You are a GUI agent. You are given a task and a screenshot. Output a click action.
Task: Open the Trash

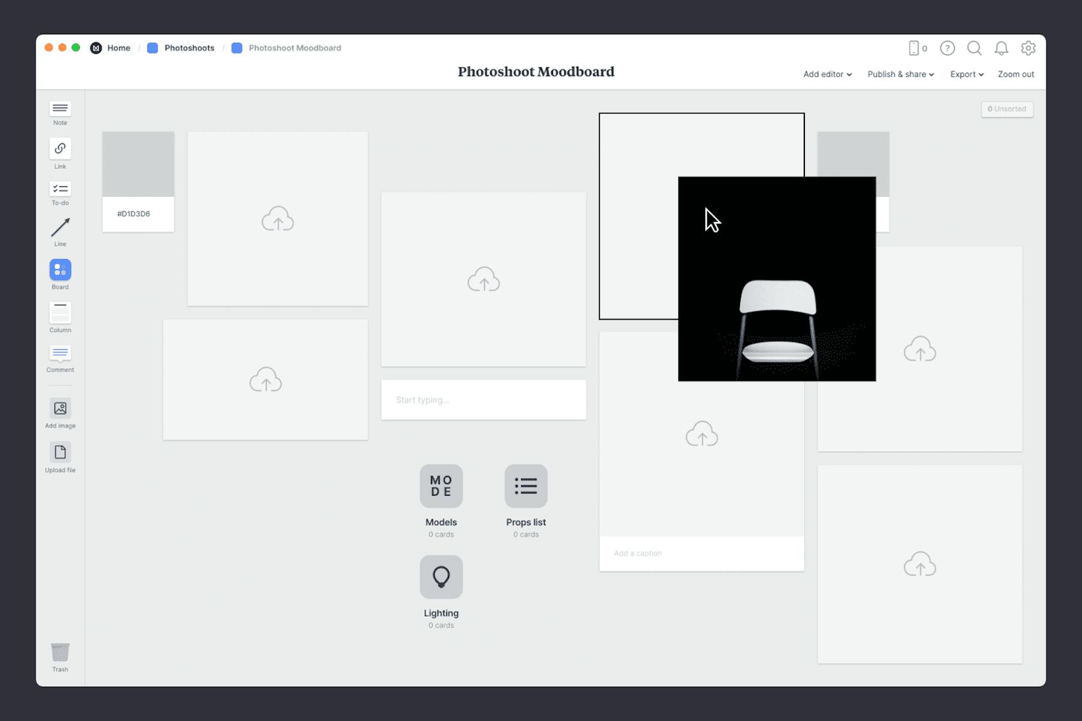pyautogui.click(x=60, y=654)
